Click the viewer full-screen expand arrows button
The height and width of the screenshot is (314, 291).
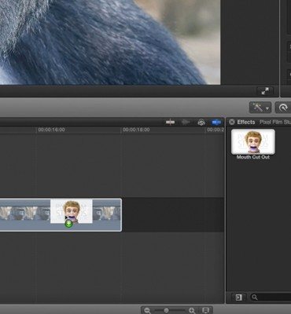[265, 91]
